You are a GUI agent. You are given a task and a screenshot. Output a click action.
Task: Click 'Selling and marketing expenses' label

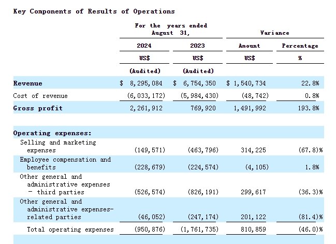coord(57,146)
